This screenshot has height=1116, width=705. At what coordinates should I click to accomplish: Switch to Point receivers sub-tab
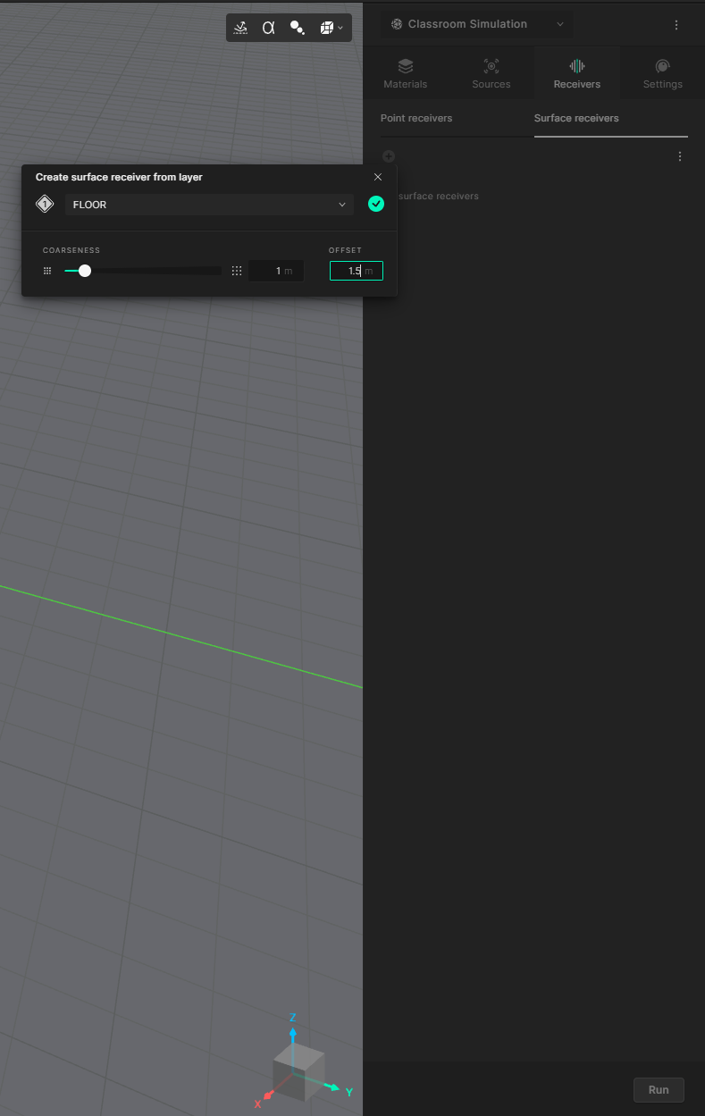416,118
